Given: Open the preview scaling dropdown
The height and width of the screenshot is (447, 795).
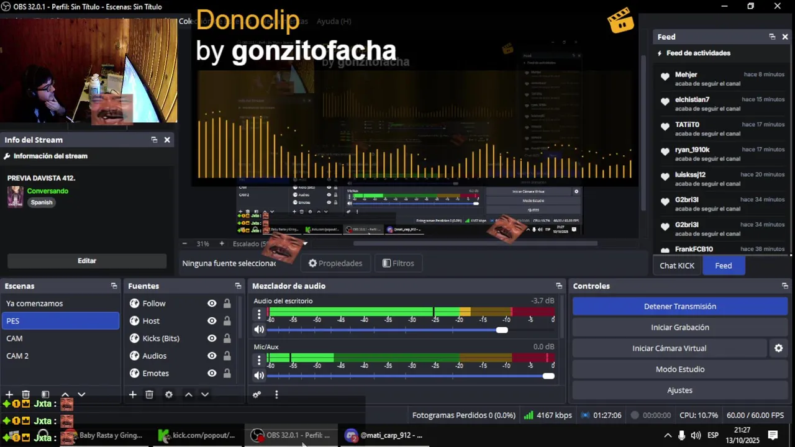Looking at the screenshot, I should (270, 243).
